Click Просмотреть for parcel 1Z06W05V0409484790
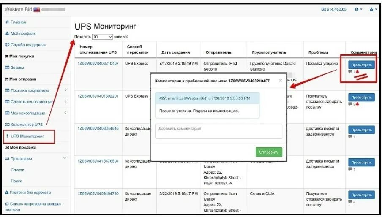The height and width of the screenshot is (217, 382). click(362, 195)
